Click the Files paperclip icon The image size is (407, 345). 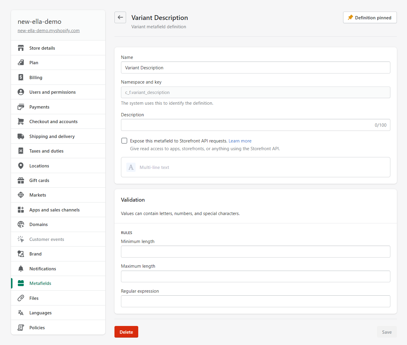point(21,298)
